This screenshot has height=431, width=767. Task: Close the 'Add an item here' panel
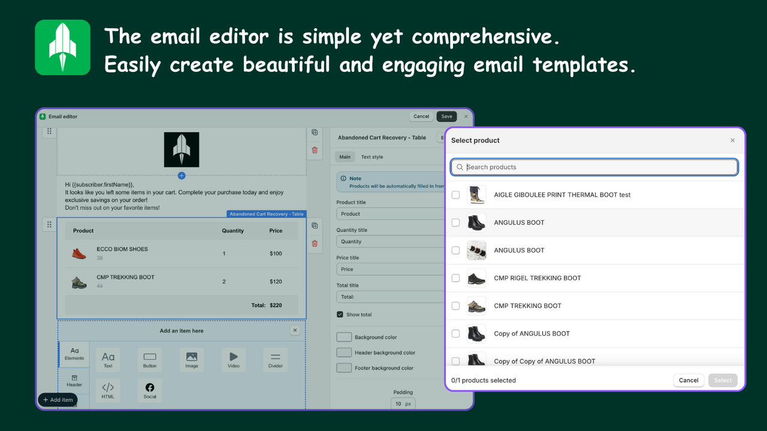[295, 330]
